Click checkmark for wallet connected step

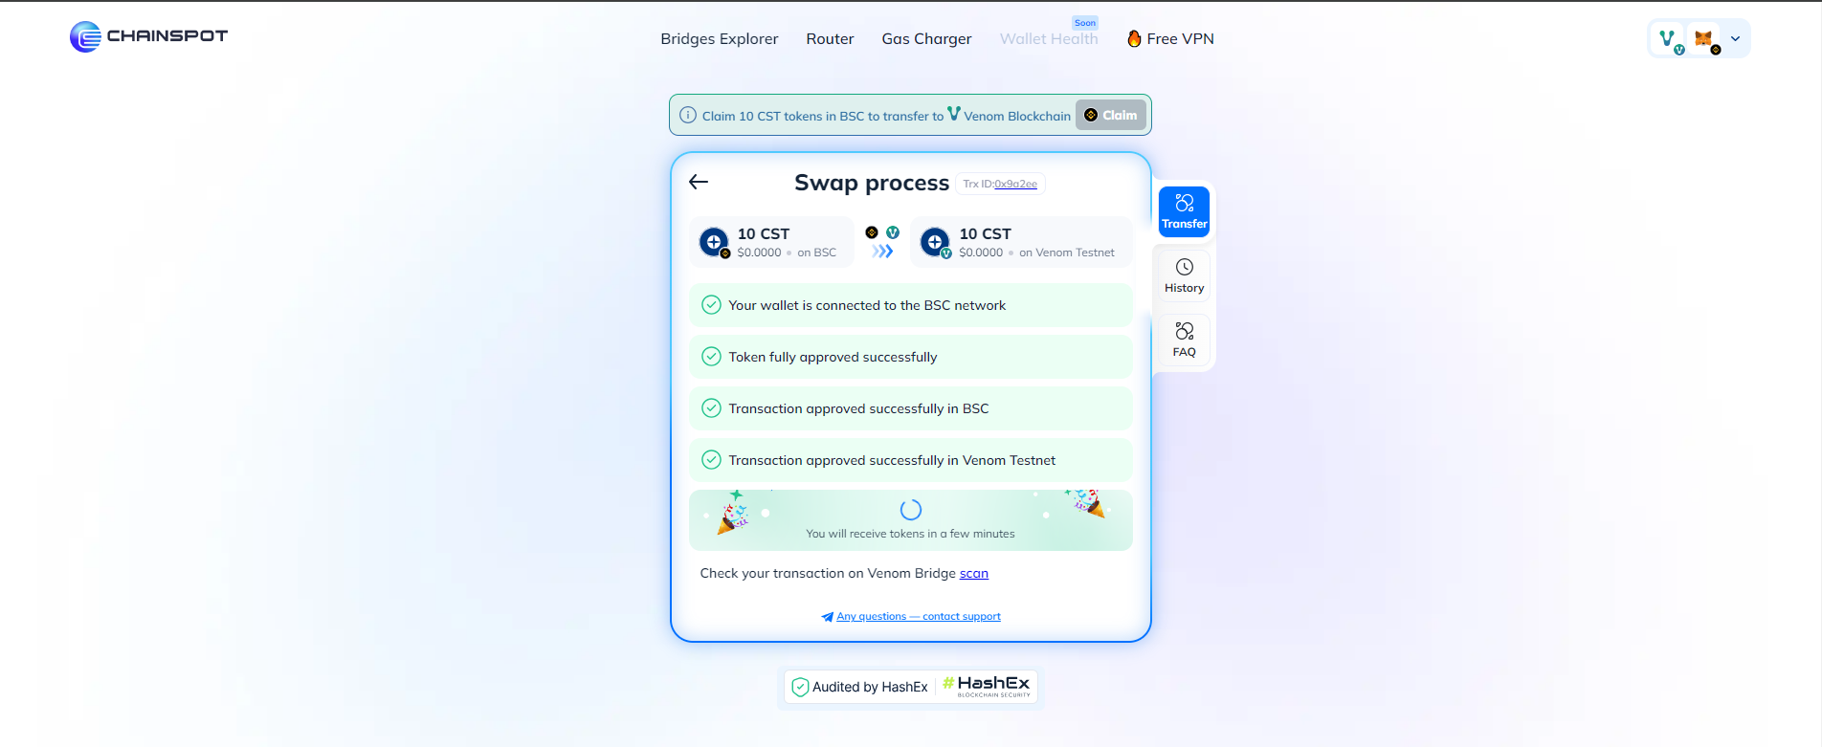pyautogui.click(x=711, y=305)
